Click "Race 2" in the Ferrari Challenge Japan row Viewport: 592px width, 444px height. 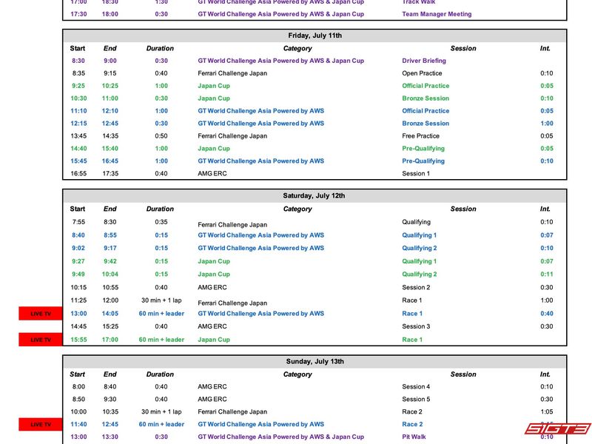coord(412,412)
